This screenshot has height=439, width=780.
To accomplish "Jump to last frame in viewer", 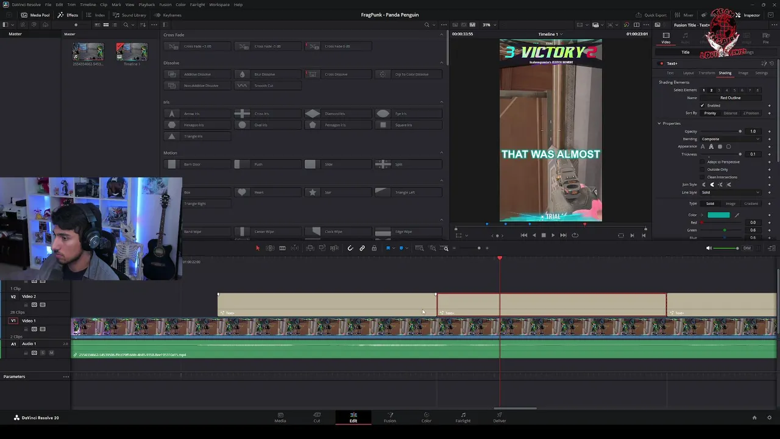I will tap(563, 235).
